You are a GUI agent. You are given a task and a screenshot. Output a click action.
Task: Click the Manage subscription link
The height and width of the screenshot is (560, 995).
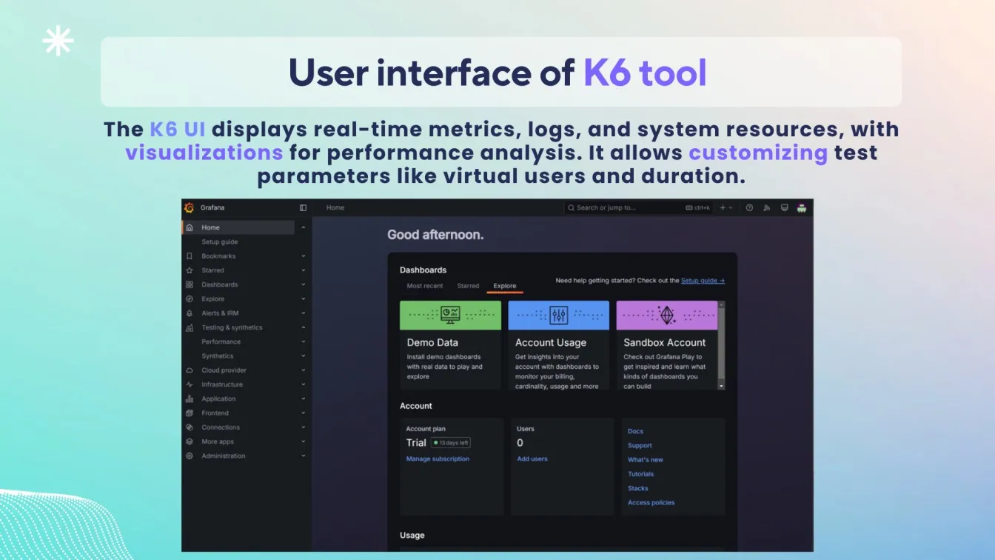pyautogui.click(x=438, y=459)
